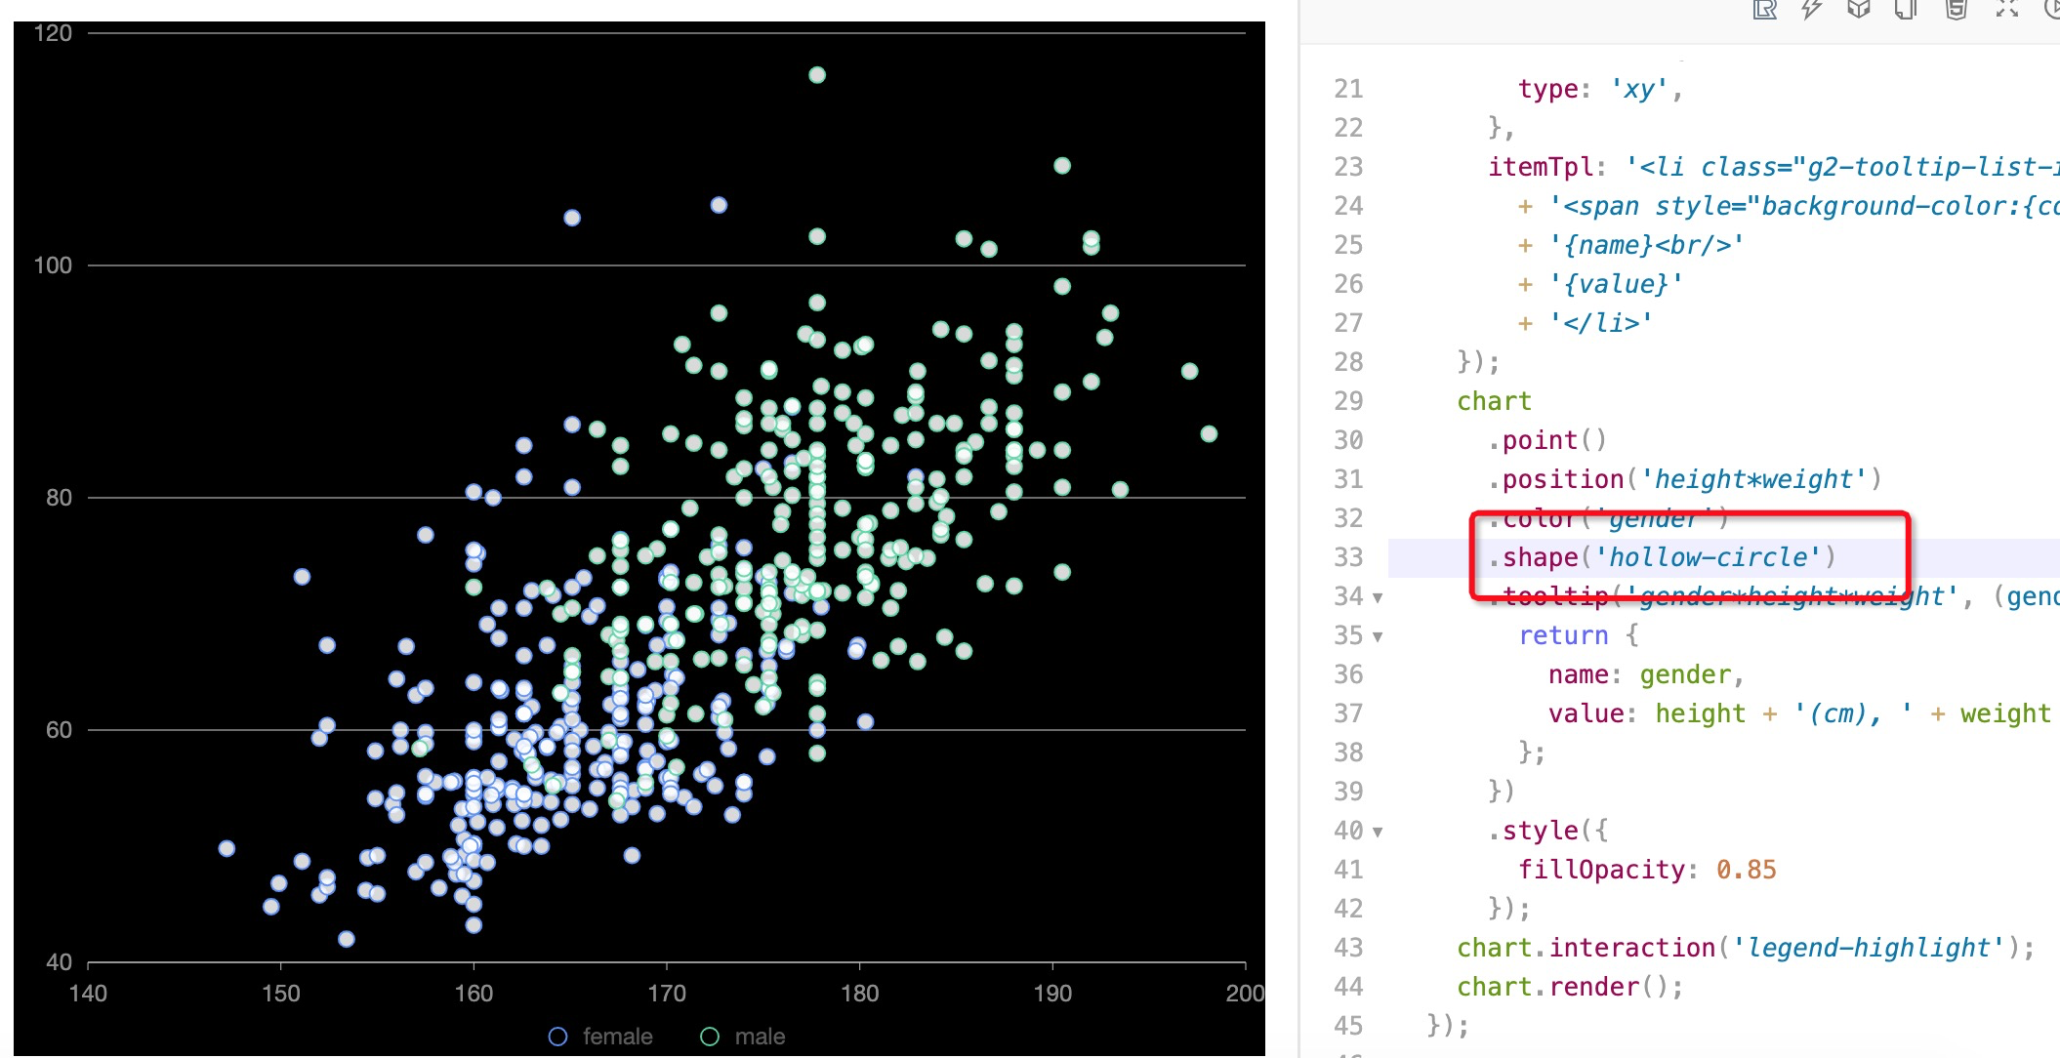Click the highest data point near 116
This screenshot has width=2060, height=1058.
[817, 75]
